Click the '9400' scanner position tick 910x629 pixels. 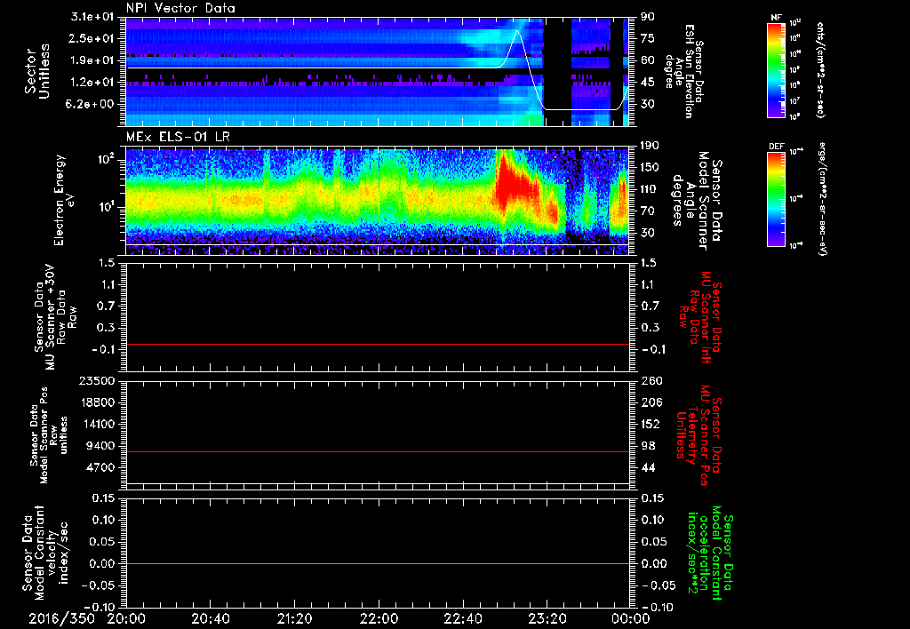coord(101,446)
